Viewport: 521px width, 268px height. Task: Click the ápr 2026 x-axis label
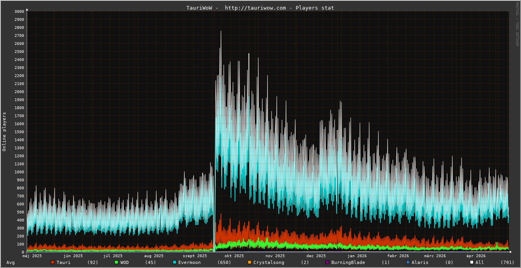click(x=476, y=256)
